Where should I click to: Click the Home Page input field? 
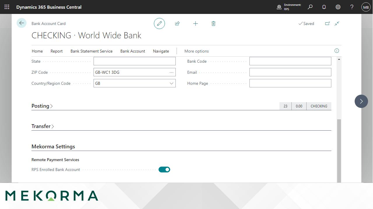[x=290, y=83]
